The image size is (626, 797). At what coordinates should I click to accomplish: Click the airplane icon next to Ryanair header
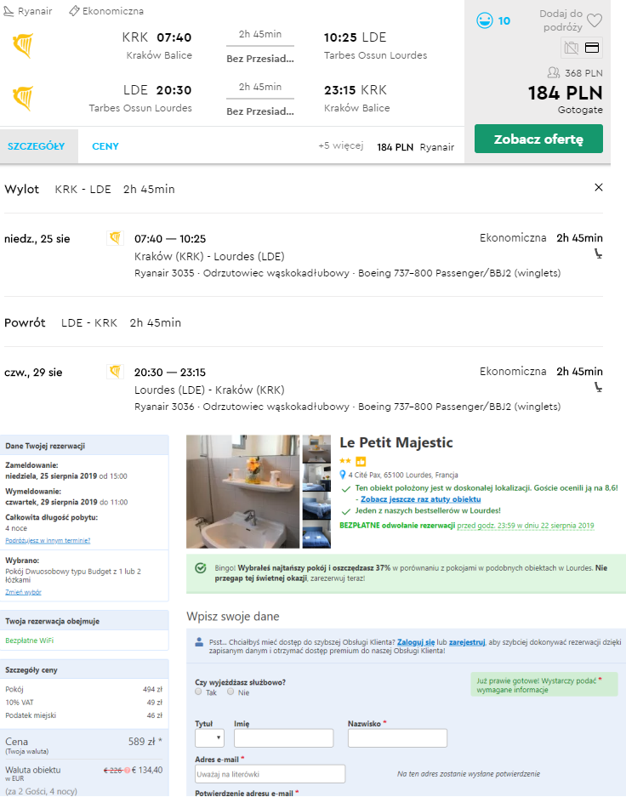(x=9, y=11)
